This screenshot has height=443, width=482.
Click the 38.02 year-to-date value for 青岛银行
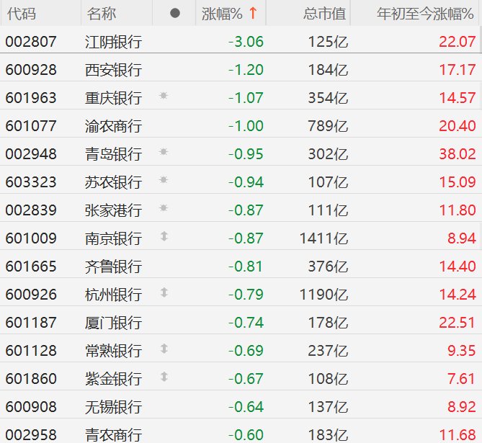click(x=458, y=154)
